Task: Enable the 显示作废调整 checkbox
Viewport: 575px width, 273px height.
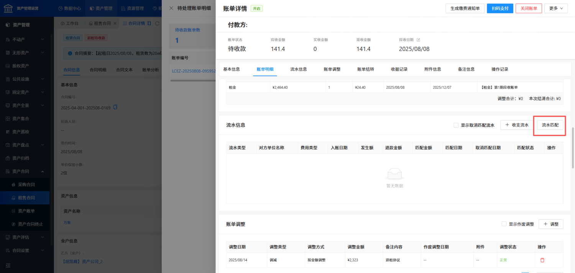Action: pos(504,224)
